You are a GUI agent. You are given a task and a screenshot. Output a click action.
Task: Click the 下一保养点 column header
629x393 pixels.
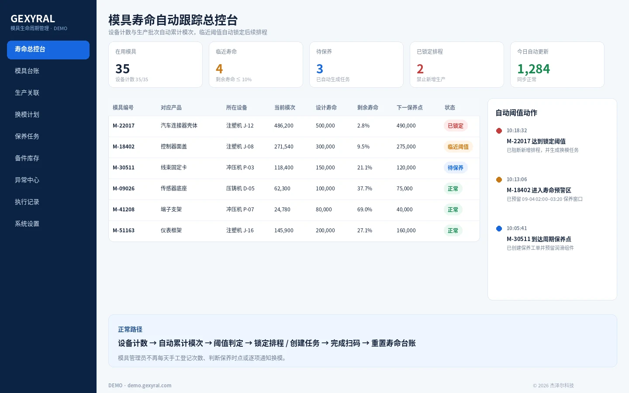410,107
